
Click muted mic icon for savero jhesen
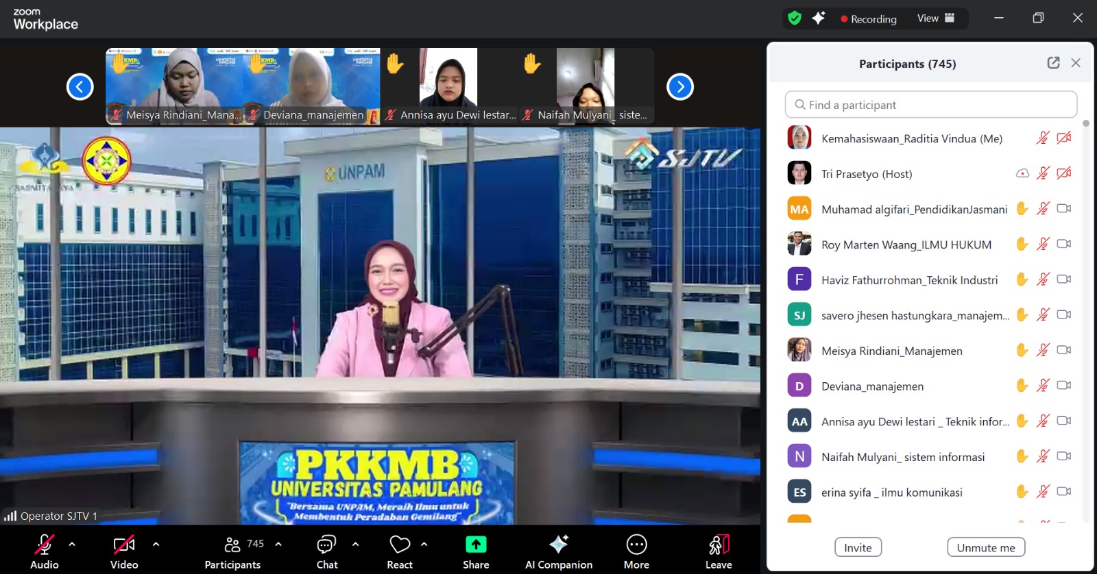pos(1043,314)
